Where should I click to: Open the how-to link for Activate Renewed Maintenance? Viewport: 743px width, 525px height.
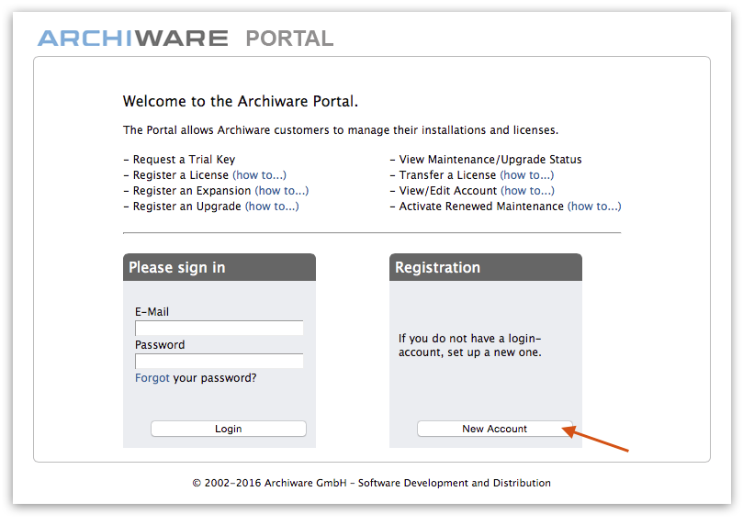click(x=593, y=207)
